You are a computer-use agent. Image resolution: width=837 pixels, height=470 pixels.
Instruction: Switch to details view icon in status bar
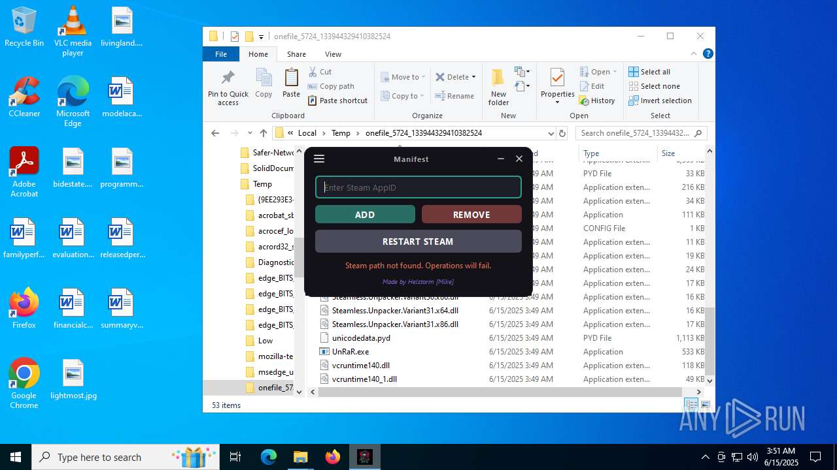pyautogui.click(x=691, y=405)
